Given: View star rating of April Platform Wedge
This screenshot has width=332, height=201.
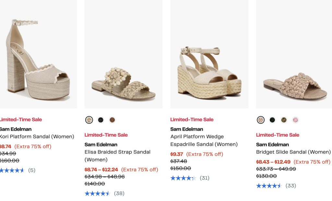Looking at the screenshot, I should (x=183, y=178).
